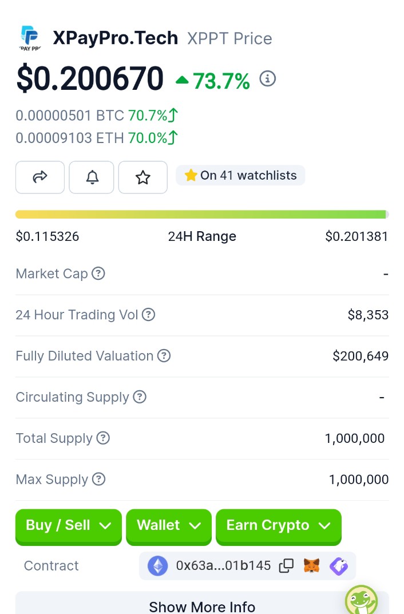The height and width of the screenshot is (614, 404).
Task: Click the Max Supply value 1,000,000
Action: point(359,480)
